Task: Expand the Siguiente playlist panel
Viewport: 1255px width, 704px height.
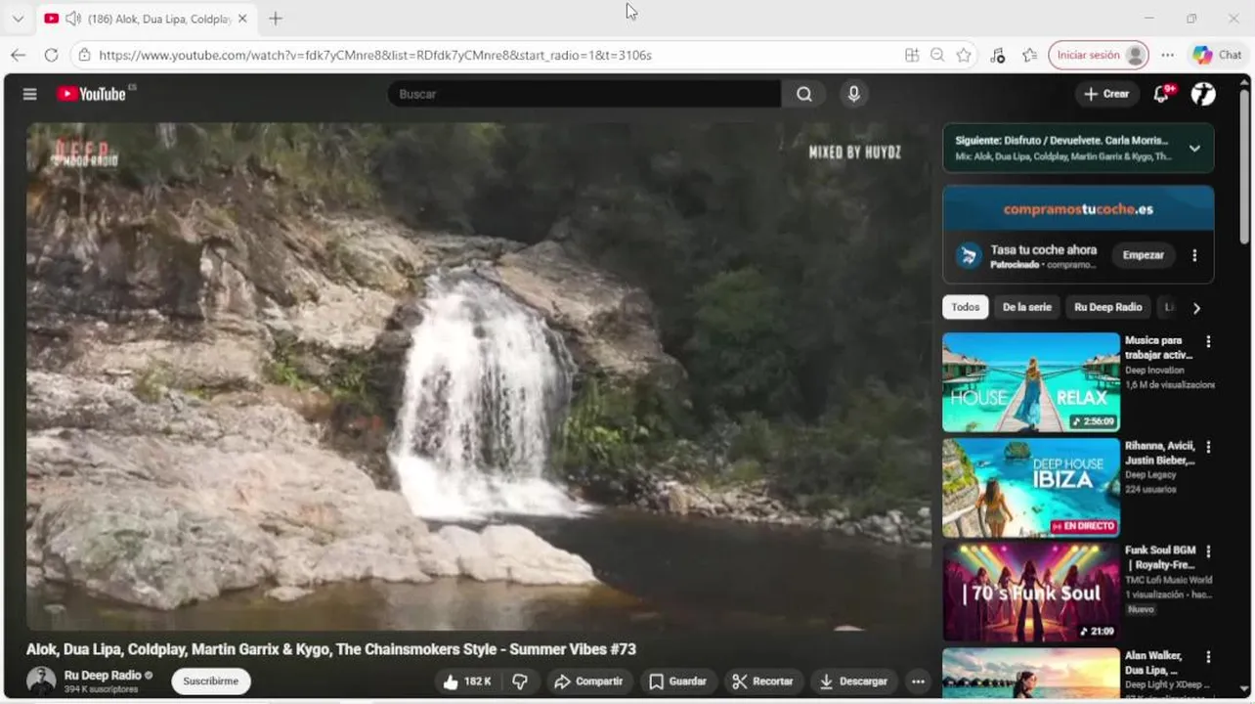Action: tap(1194, 149)
